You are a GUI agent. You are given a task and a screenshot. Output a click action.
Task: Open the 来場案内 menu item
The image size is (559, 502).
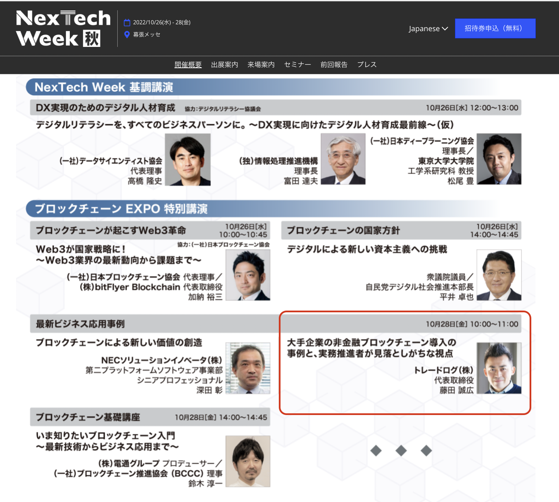261,65
